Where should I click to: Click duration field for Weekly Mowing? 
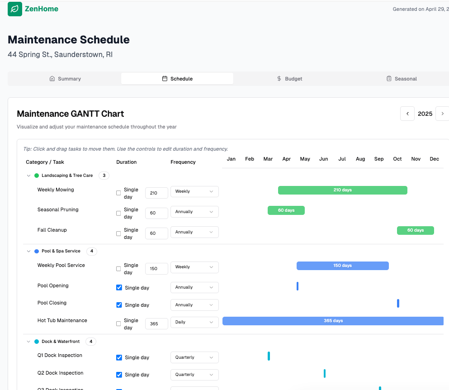[x=156, y=193]
